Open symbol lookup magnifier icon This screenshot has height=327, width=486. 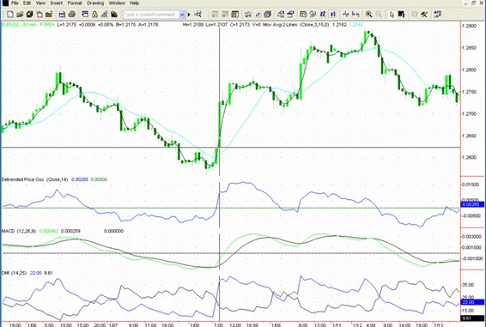click(197, 15)
